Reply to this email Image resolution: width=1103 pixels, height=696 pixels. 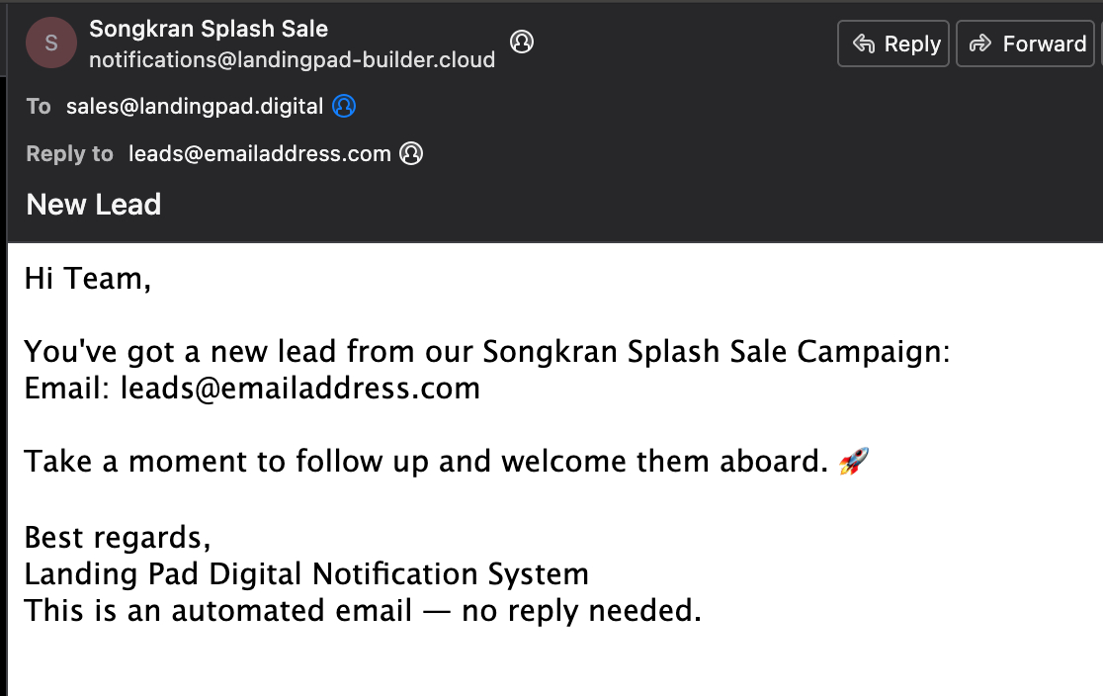[893, 43]
